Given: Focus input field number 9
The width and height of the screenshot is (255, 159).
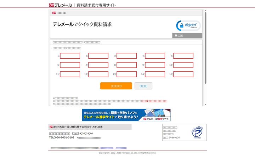Looking at the screenshot, I should click(155, 65).
